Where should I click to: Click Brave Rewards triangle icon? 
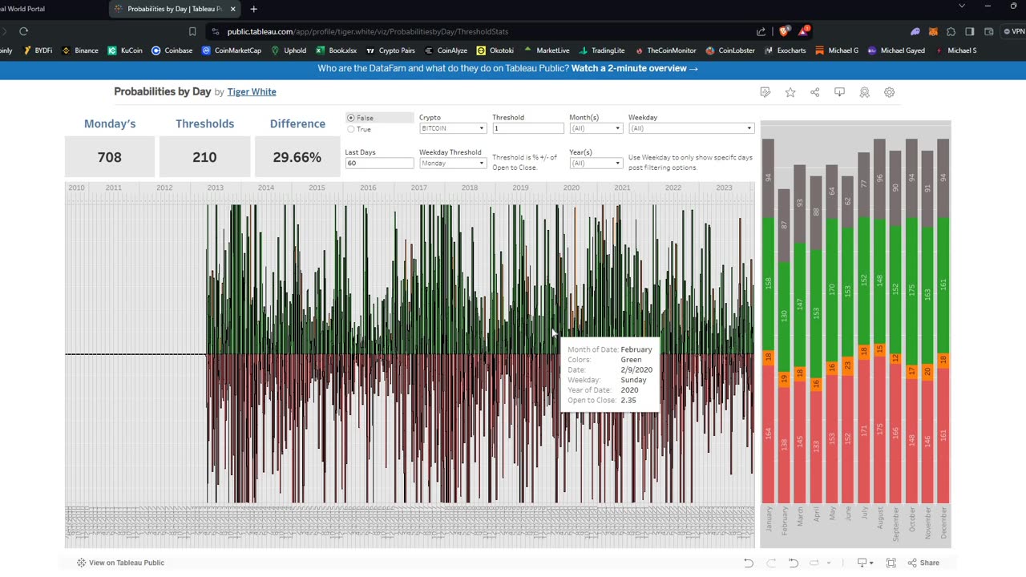point(803,31)
